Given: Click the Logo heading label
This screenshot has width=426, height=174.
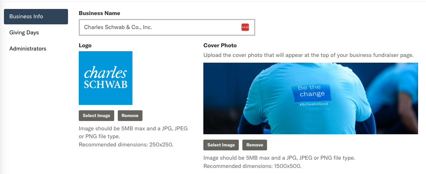Looking at the screenshot, I should (85, 45).
